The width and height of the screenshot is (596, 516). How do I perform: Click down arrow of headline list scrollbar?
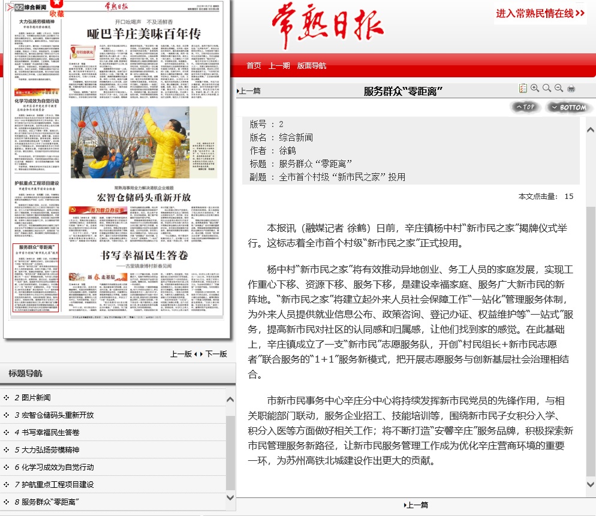pyautogui.click(x=230, y=497)
